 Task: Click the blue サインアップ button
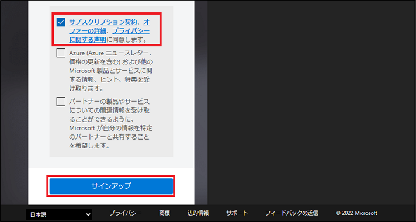pos(111,186)
